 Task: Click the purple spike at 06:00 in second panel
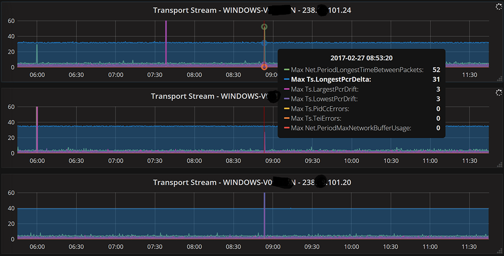(37, 128)
